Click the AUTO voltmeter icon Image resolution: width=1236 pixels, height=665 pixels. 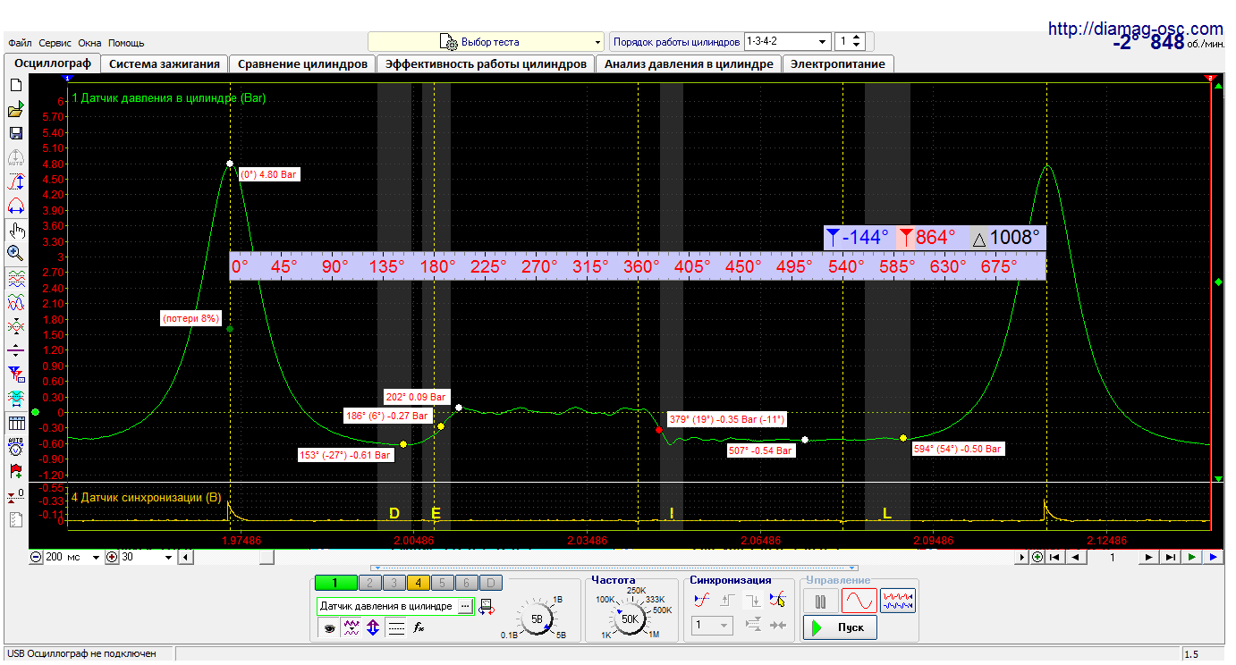pos(15,446)
